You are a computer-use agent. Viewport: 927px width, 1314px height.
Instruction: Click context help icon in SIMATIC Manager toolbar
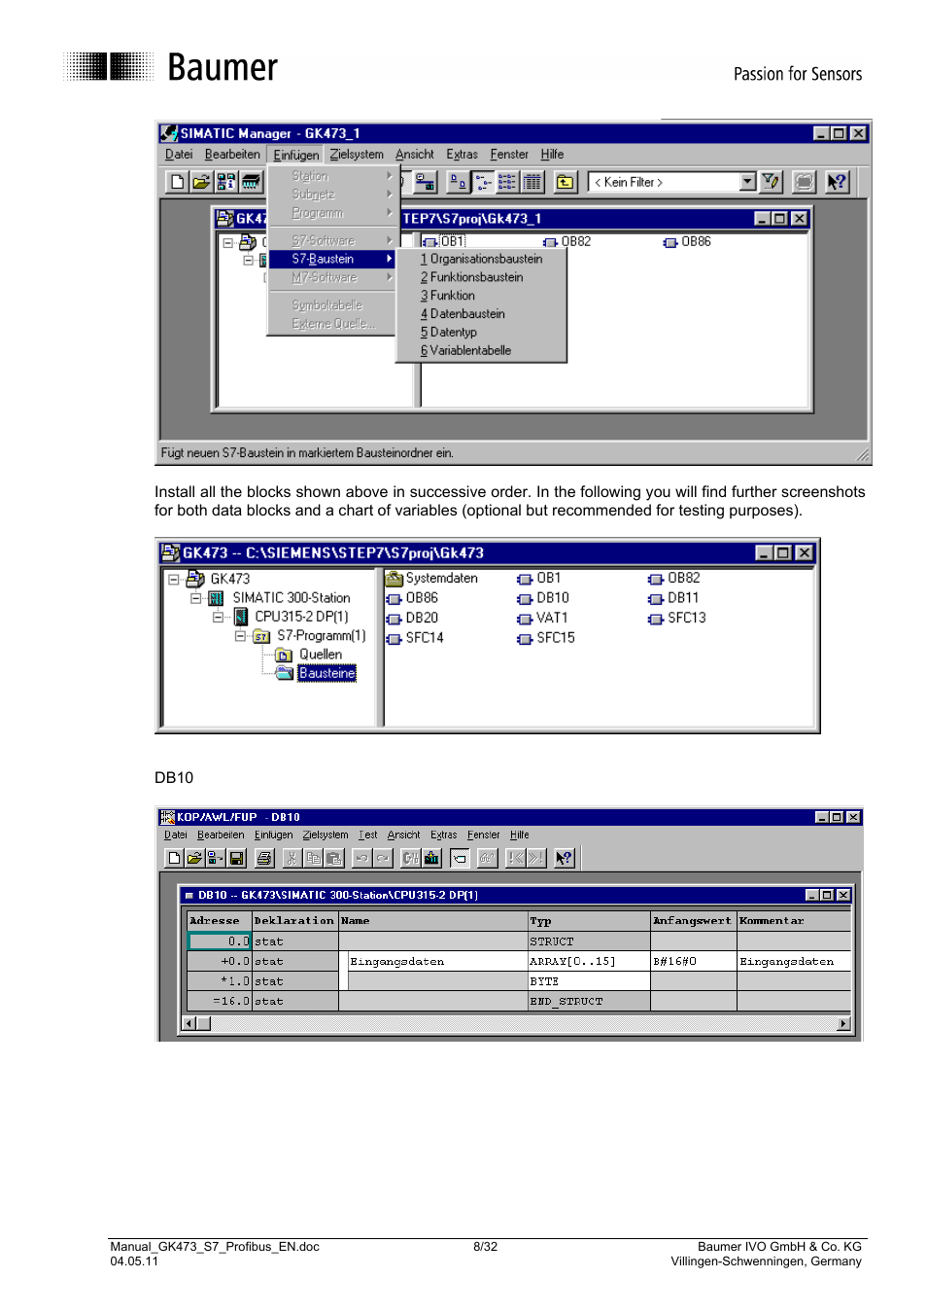pos(837,182)
